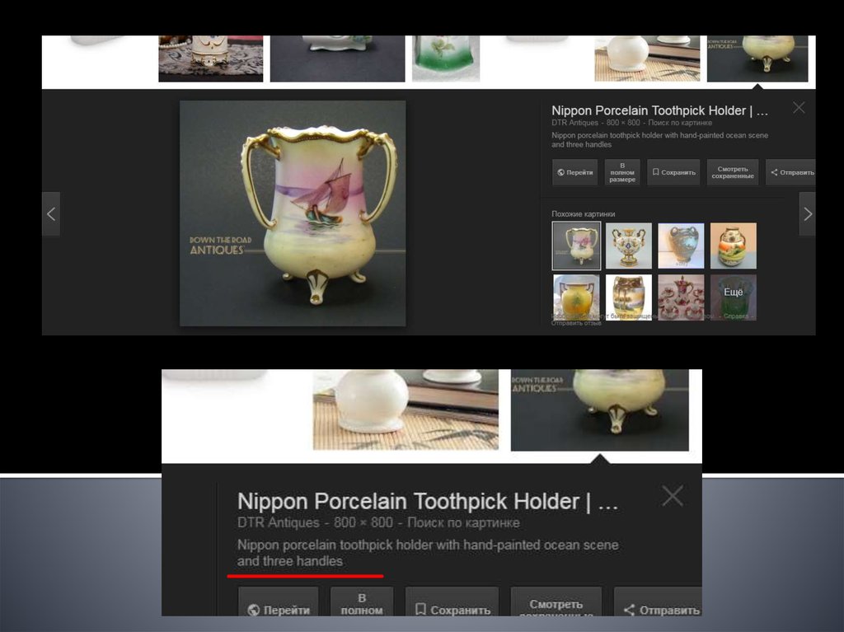Click the large 'DTR Antiques' source link in the inset
Screen dimensions: 844x632
pyautogui.click(x=279, y=522)
